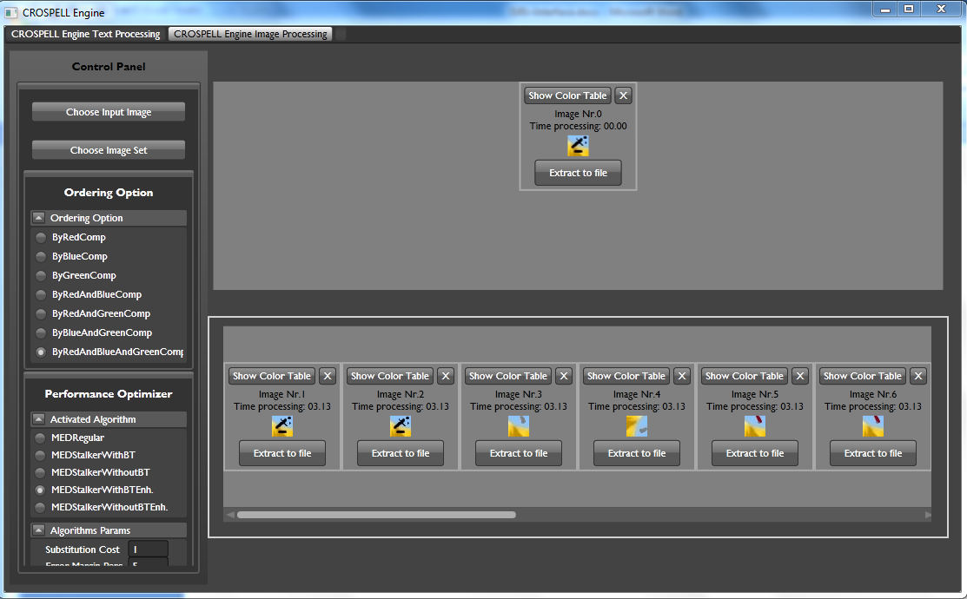Collapse the Activated Algorithm section
The image size is (967, 599).
(x=39, y=419)
